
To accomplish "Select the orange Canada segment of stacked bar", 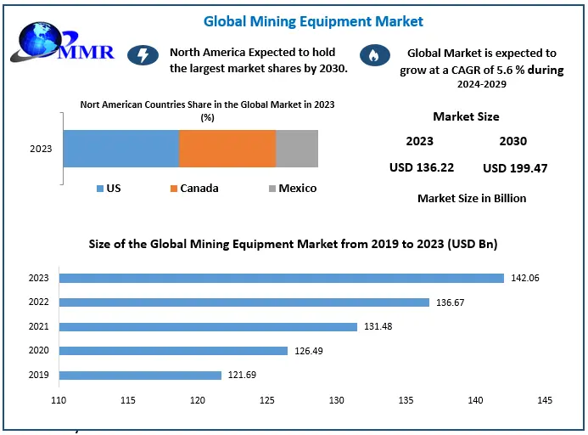I will (227, 149).
